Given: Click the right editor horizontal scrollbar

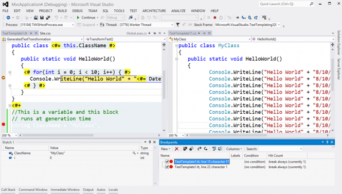Looking at the screenshot, I should coord(228,135).
